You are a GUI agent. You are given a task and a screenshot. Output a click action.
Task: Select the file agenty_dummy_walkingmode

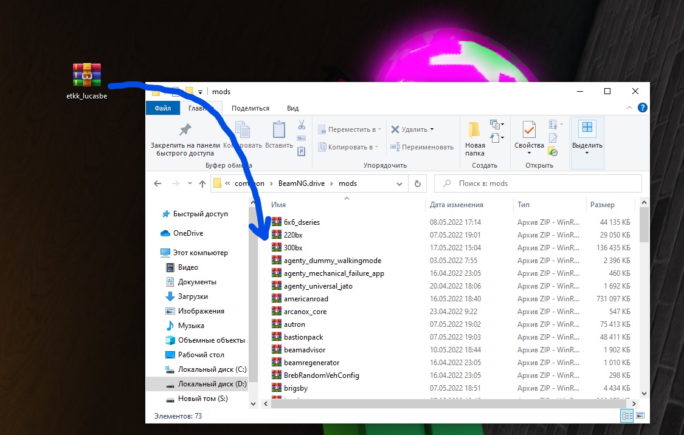[x=333, y=261]
